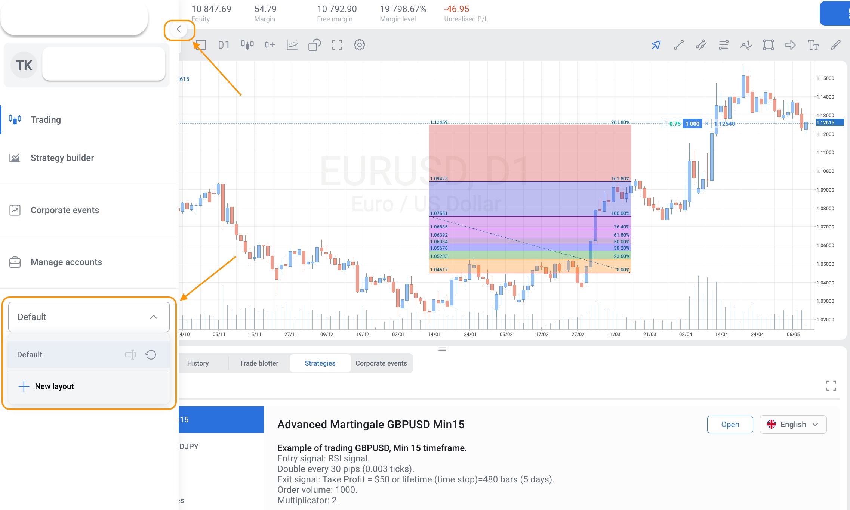Open the chart settings gear icon
The image size is (850, 510).
359,45
